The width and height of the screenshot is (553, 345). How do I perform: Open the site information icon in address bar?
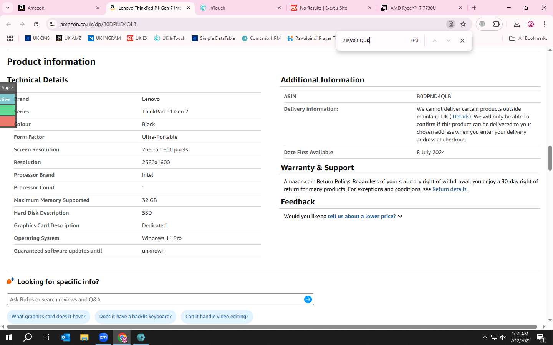click(x=53, y=24)
